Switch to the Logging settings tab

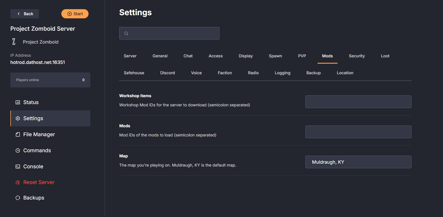(283, 73)
